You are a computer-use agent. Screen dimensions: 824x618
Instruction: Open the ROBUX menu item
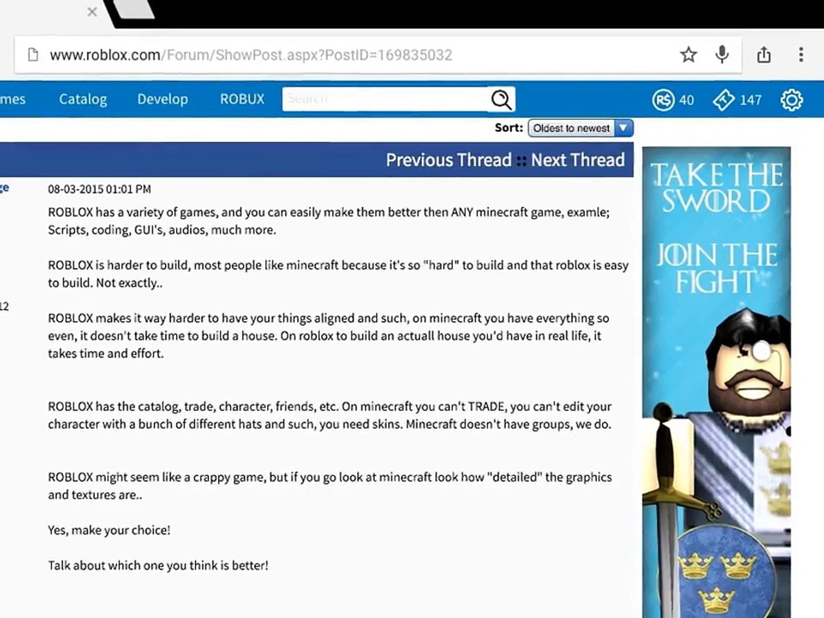click(x=242, y=99)
